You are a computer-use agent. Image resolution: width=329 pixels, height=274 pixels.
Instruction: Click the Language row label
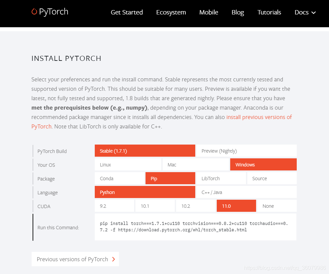pos(47,193)
